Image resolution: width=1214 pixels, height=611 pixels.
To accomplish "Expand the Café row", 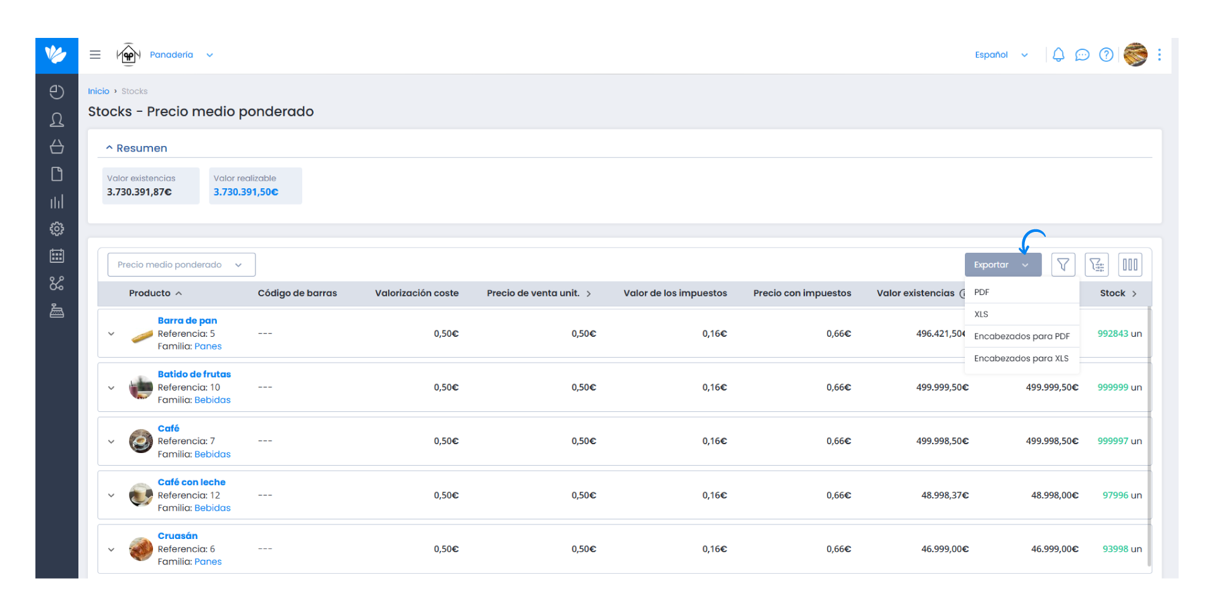I will [x=111, y=442].
